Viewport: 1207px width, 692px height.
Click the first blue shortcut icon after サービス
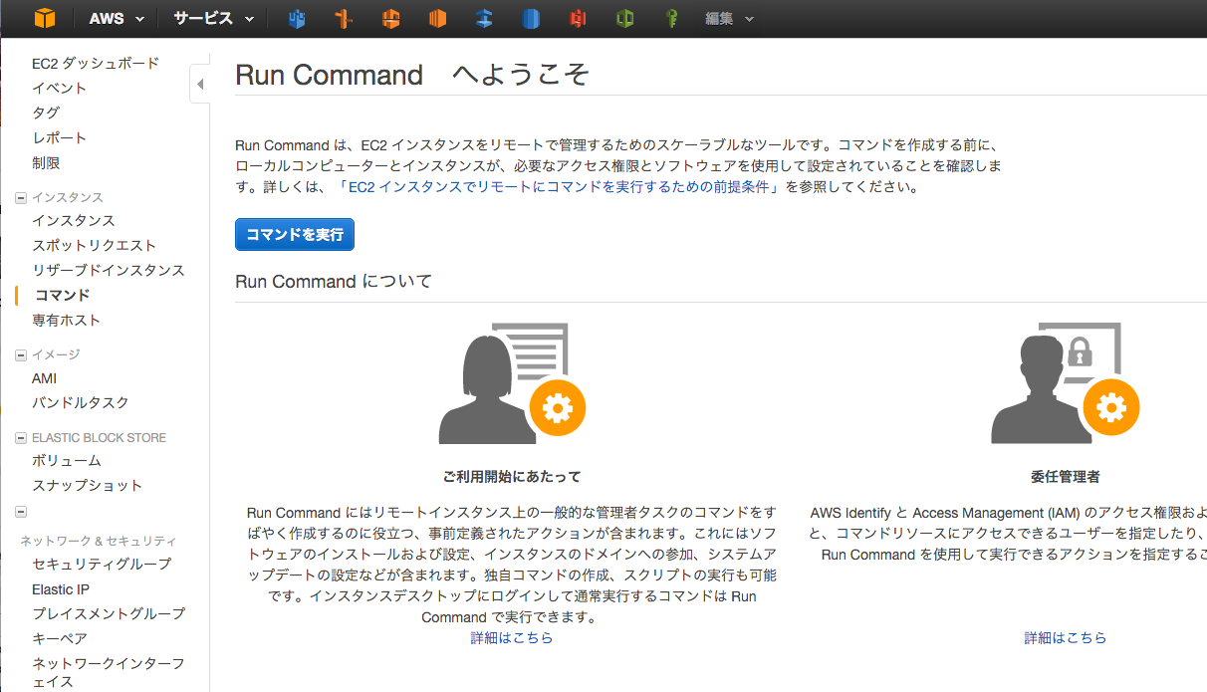297,18
